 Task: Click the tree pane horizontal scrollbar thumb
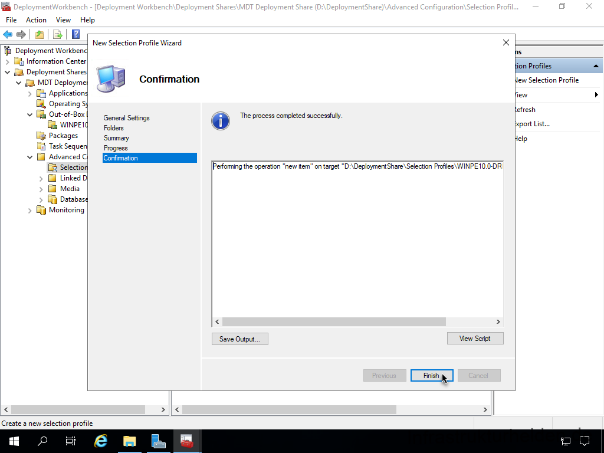tap(78, 409)
